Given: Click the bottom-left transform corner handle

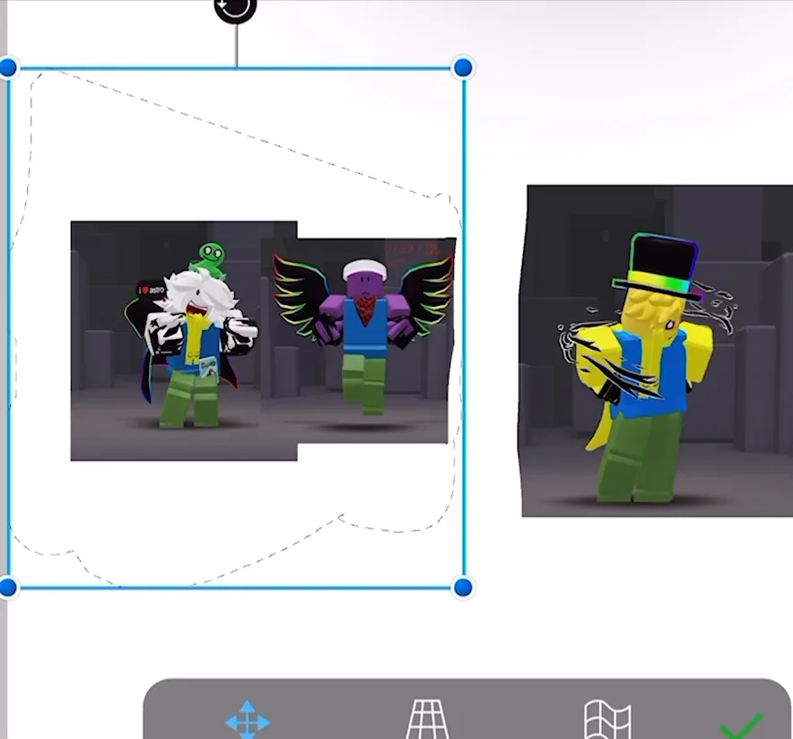Looking at the screenshot, I should [x=8, y=587].
